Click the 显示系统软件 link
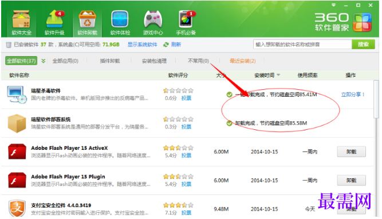The width and height of the screenshot is (382, 219). click(x=142, y=45)
